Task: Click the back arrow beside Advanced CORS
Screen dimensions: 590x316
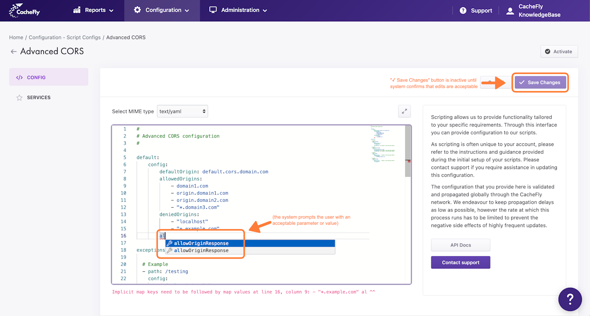Action: [x=13, y=52]
